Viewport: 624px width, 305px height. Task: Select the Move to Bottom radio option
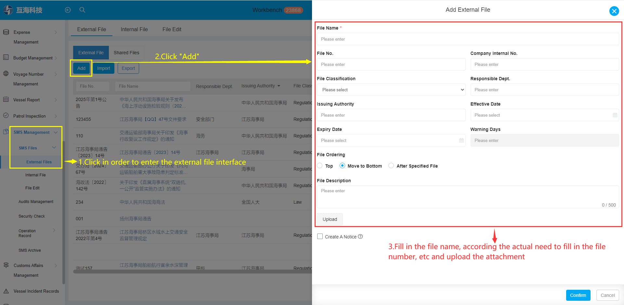pyautogui.click(x=342, y=166)
